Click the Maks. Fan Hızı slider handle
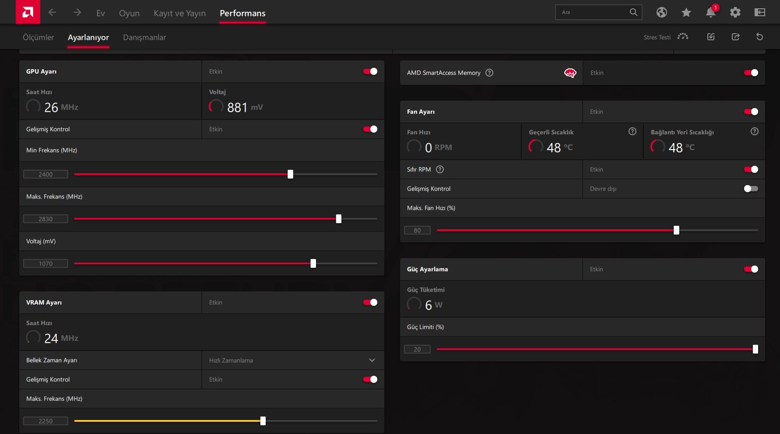 (x=676, y=230)
